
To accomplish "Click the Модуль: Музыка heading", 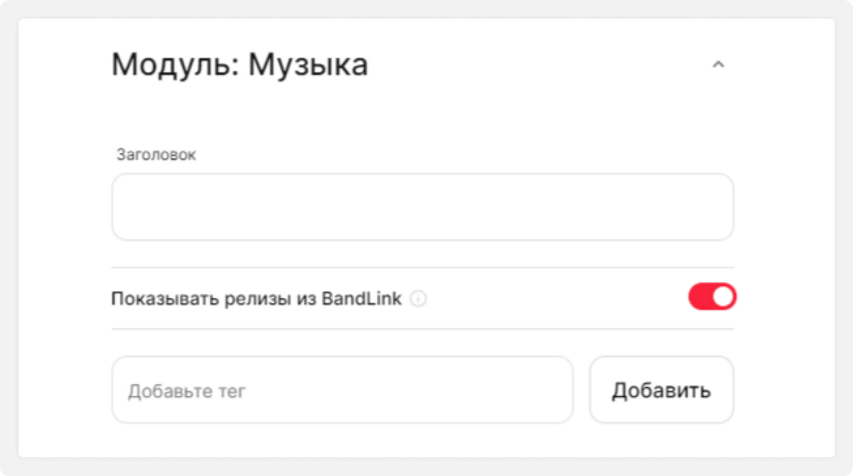I will (240, 64).
